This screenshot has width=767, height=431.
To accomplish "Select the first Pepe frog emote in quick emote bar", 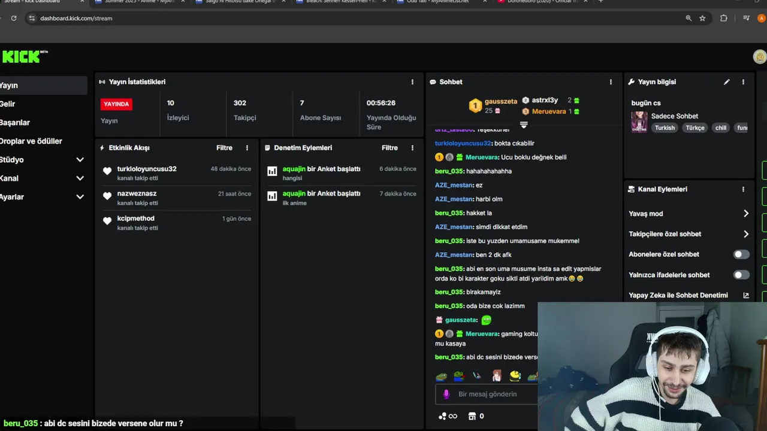I will pos(441,376).
